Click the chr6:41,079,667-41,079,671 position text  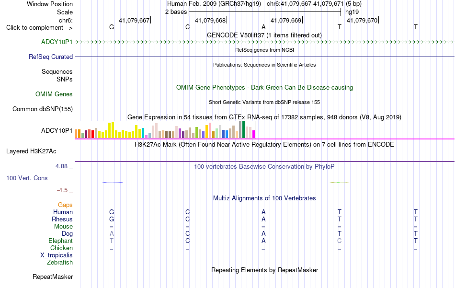click(x=305, y=4)
